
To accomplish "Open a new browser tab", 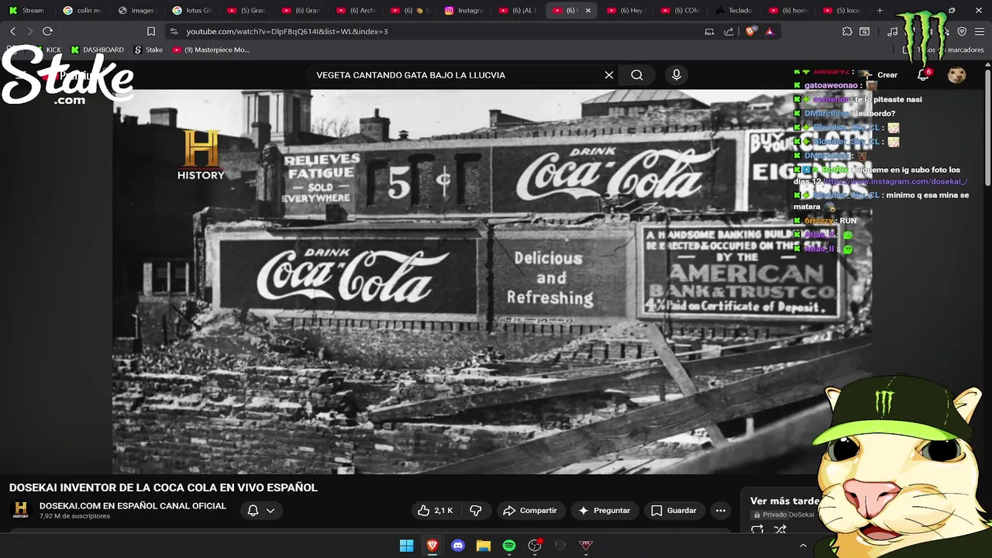I will click(x=880, y=11).
